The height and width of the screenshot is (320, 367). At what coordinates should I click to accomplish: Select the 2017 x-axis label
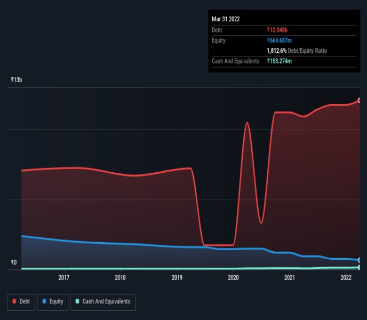pos(64,277)
